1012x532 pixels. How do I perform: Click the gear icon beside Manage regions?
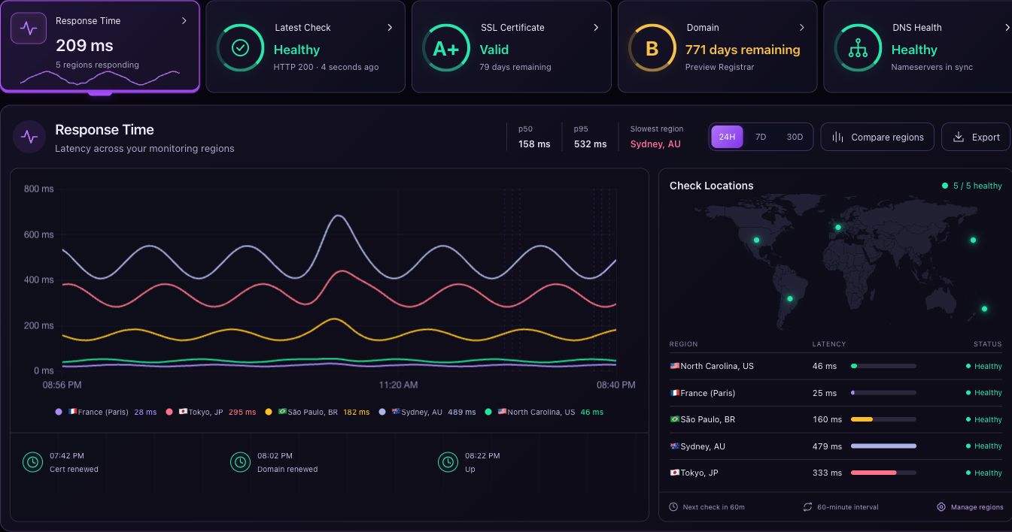pos(941,507)
